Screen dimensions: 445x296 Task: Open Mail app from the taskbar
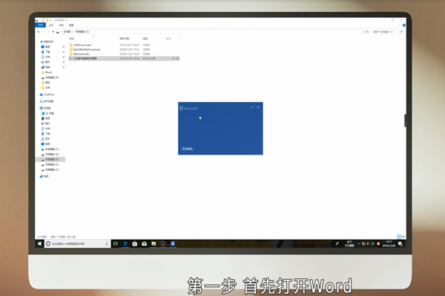coord(144,243)
